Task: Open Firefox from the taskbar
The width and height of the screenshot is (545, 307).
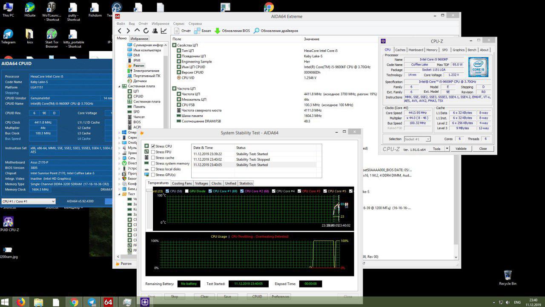Action: (x=20, y=302)
